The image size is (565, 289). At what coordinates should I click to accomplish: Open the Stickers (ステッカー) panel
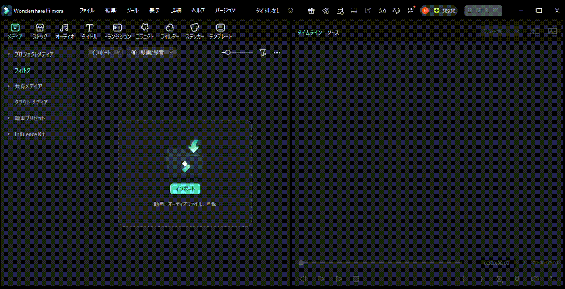tap(194, 31)
